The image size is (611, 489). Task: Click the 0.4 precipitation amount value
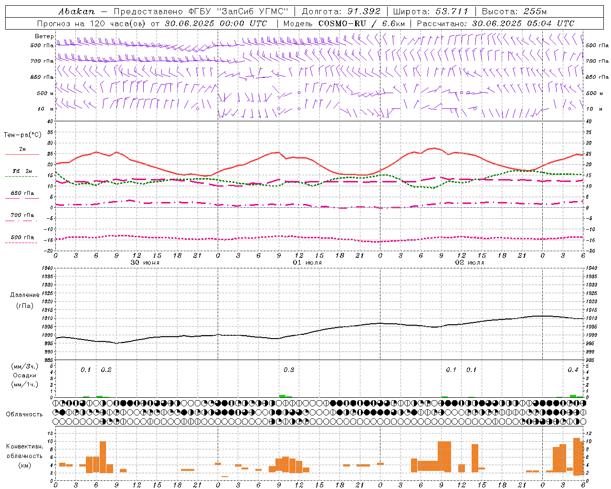pyautogui.click(x=573, y=370)
